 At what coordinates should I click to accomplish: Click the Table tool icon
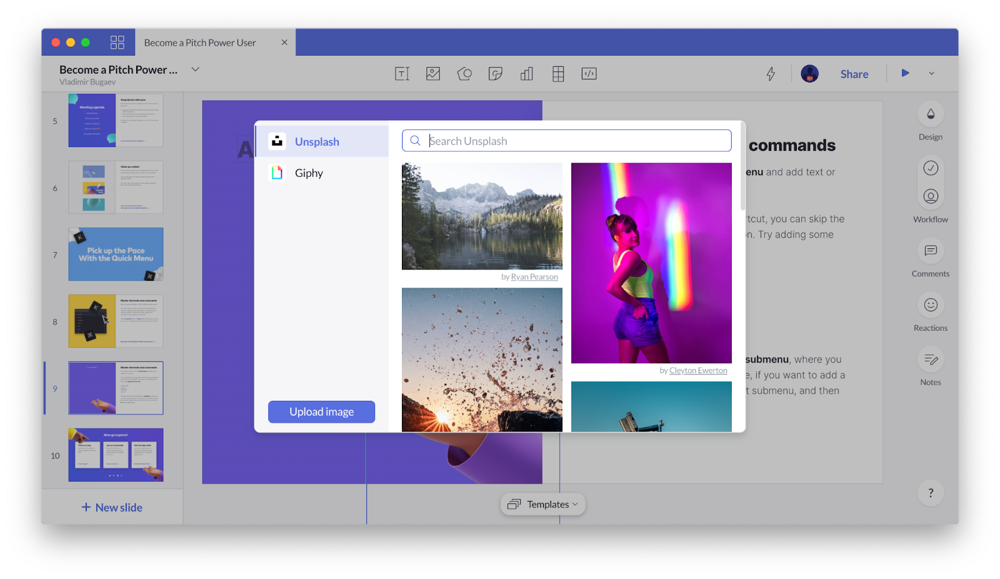click(x=558, y=74)
